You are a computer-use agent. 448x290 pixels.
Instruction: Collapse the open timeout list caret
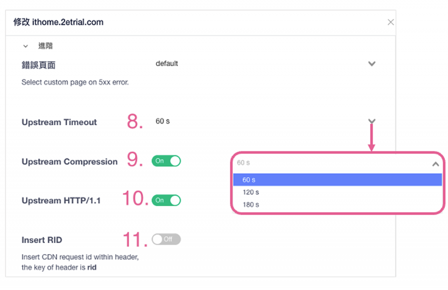point(435,164)
